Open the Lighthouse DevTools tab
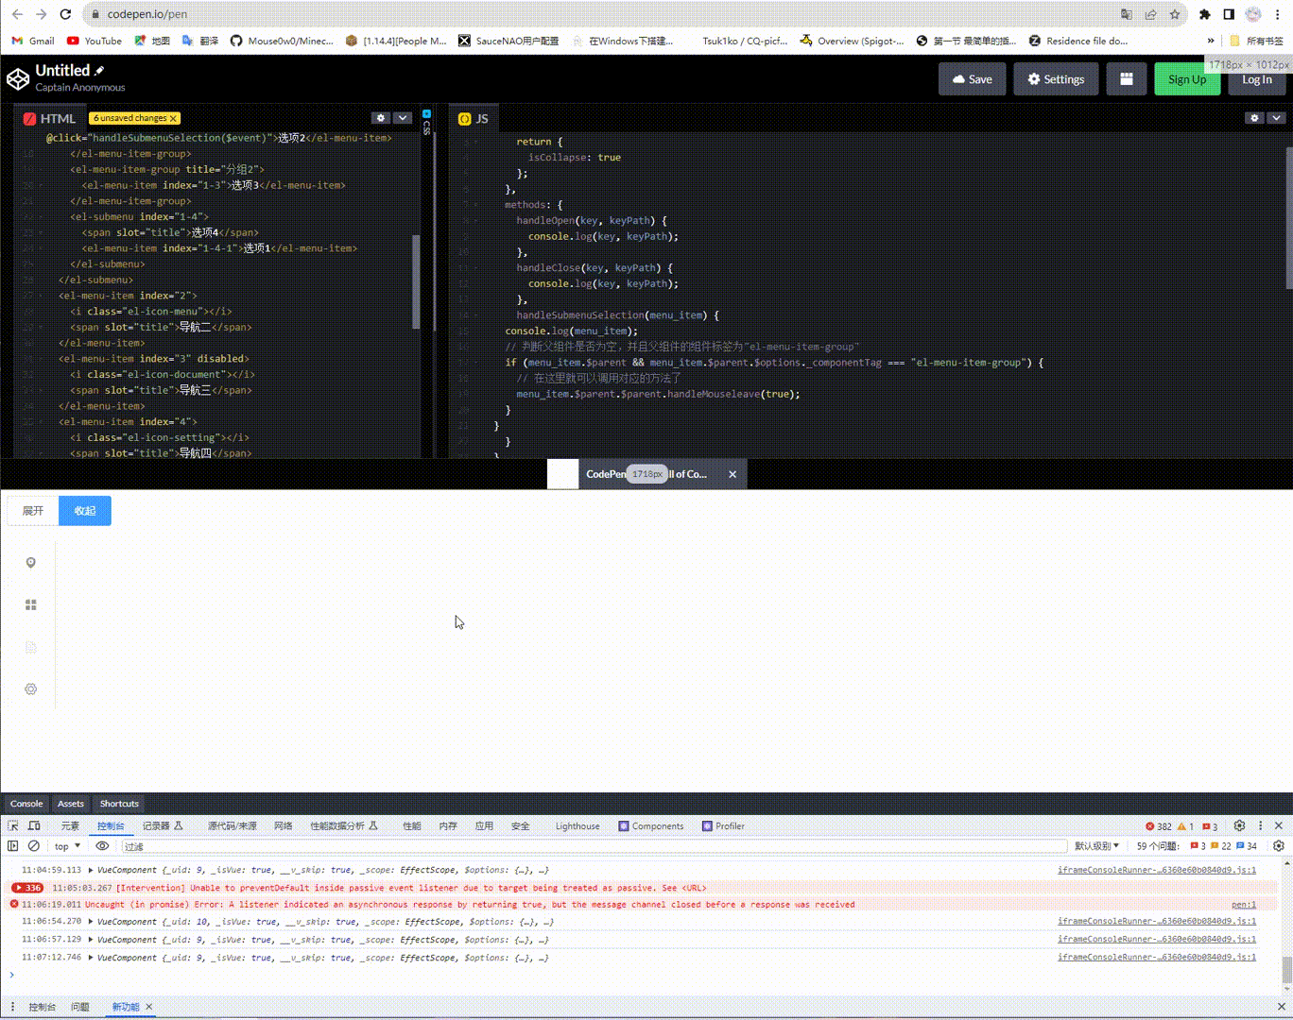This screenshot has height=1020, width=1293. (x=578, y=826)
